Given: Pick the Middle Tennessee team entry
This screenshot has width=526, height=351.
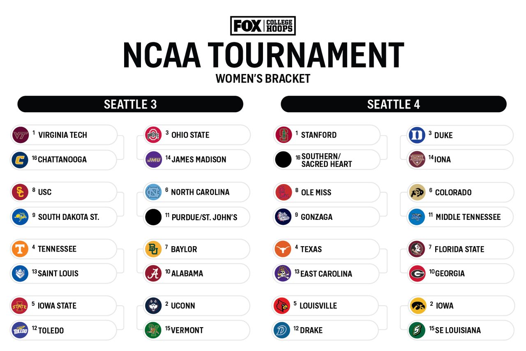Looking at the screenshot, I should coord(461,217).
